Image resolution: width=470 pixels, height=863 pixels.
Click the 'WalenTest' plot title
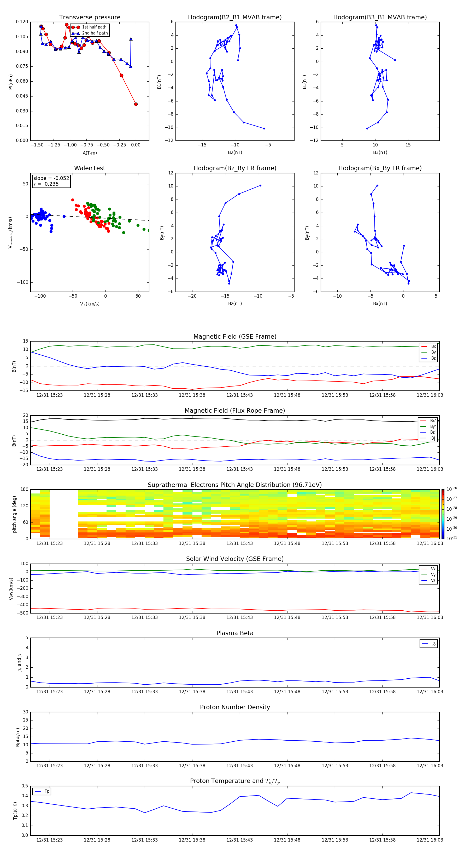(x=90, y=168)
